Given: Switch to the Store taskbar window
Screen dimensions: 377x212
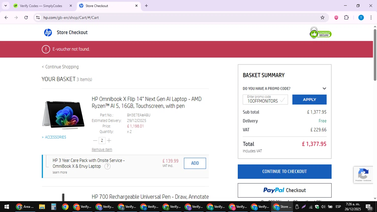Looking at the screenshot, I should pyautogui.click(x=282, y=207).
